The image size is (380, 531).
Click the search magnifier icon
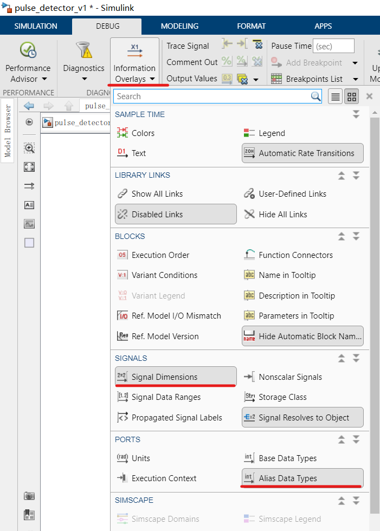tap(315, 96)
